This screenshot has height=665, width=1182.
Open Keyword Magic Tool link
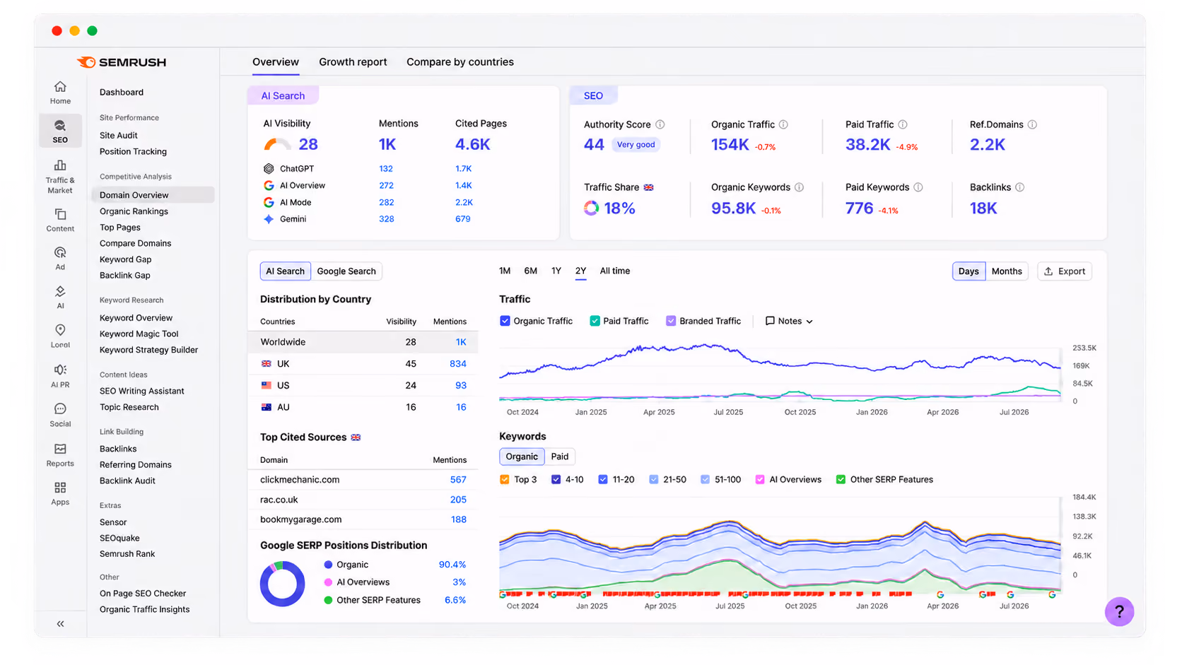coord(139,334)
